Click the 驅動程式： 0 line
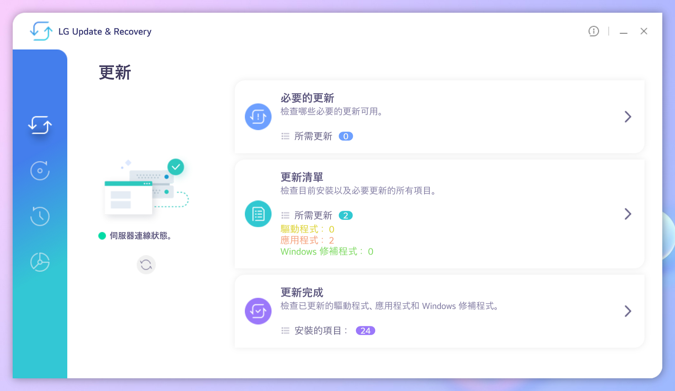 click(307, 229)
